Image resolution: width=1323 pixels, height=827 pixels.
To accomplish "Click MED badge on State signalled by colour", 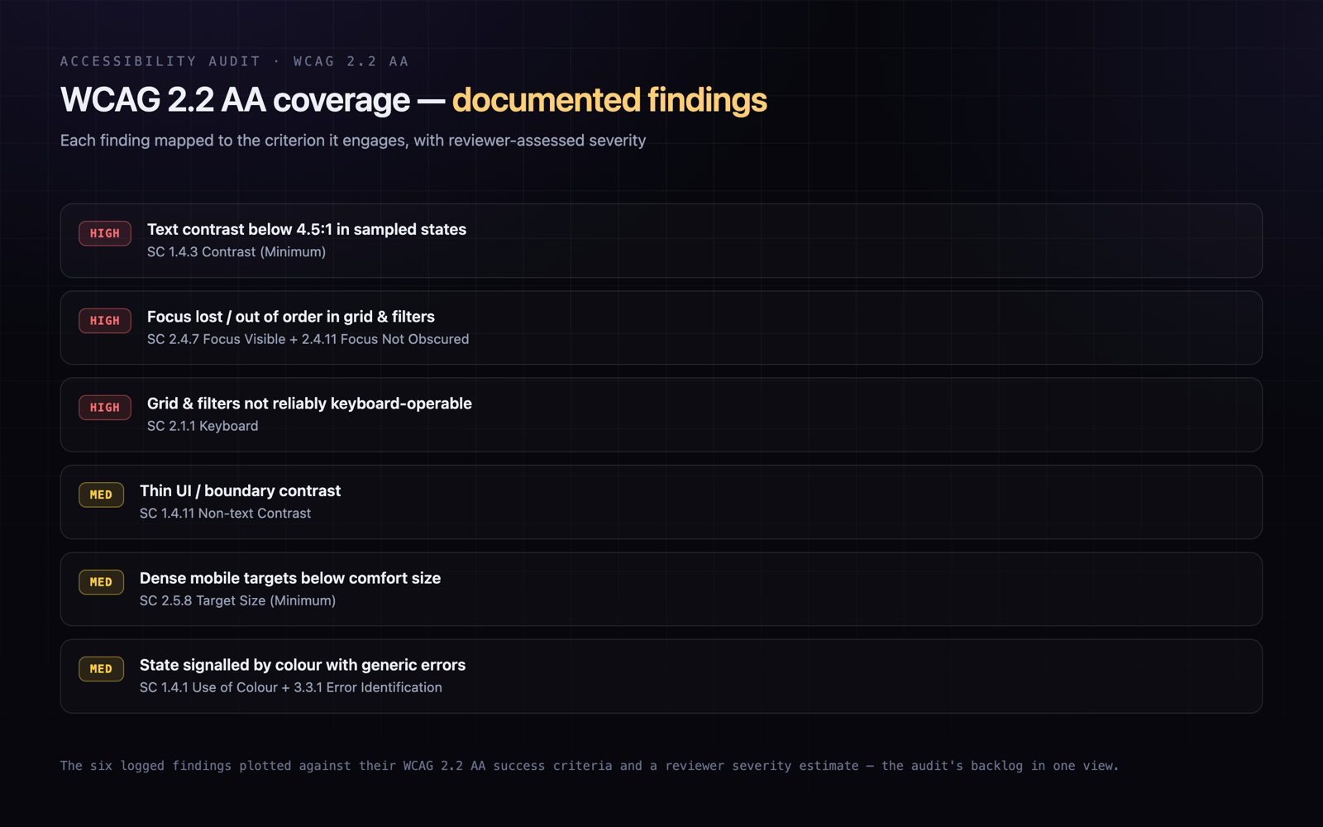I will [101, 668].
